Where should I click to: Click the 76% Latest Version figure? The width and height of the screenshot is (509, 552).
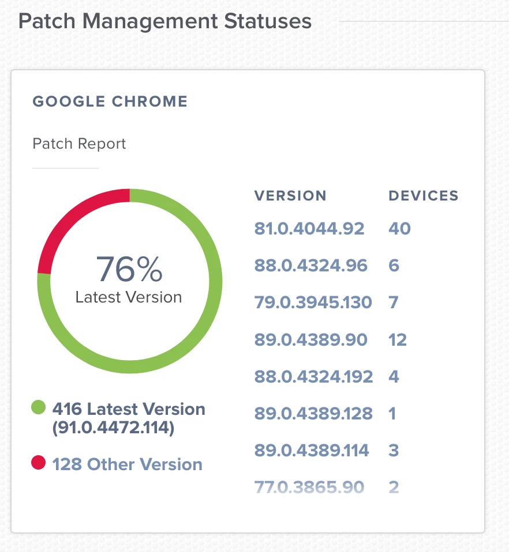[x=129, y=279]
